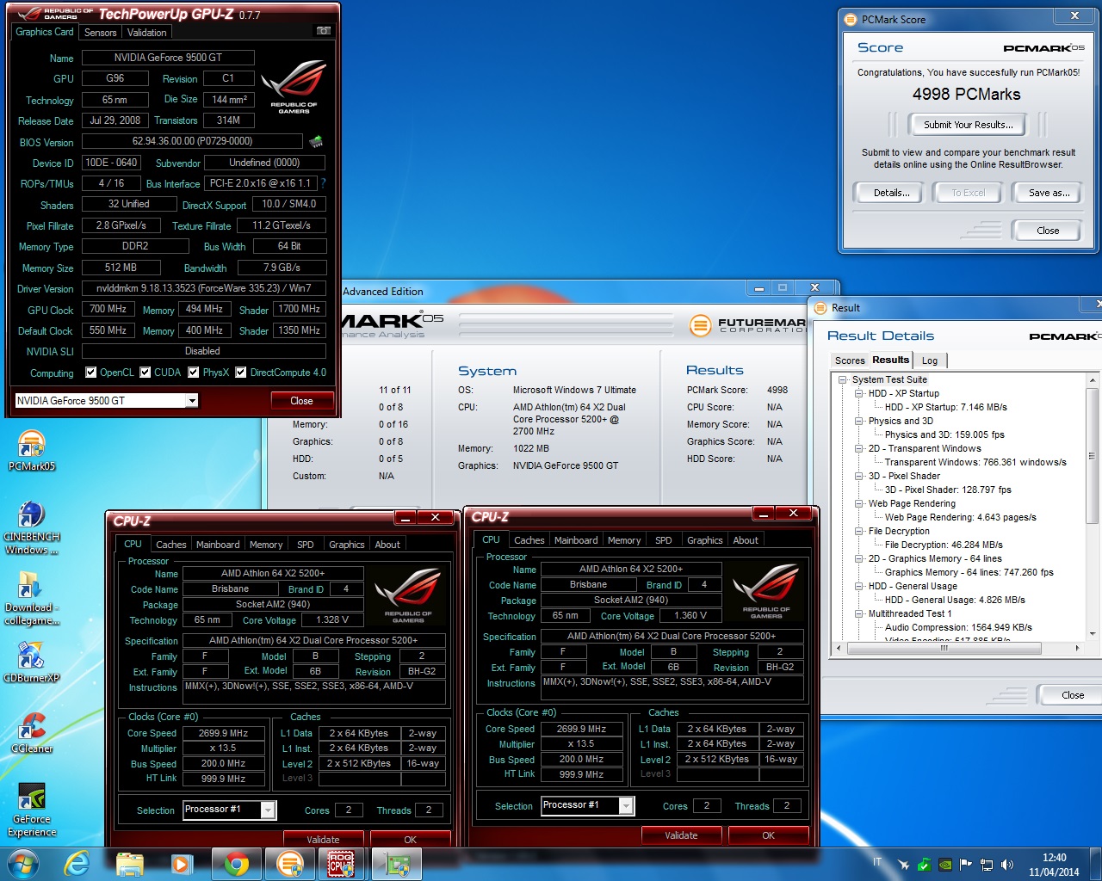This screenshot has width=1102, height=881.
Task: Open the CINEBENCH Windows desktop icon
Action: [32, 527]
